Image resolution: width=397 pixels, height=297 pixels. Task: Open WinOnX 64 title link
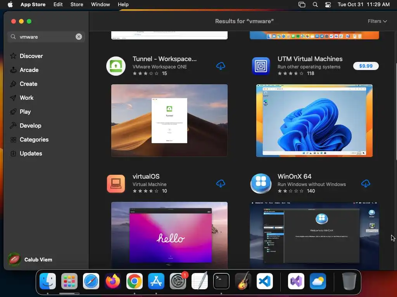[295, 176]
